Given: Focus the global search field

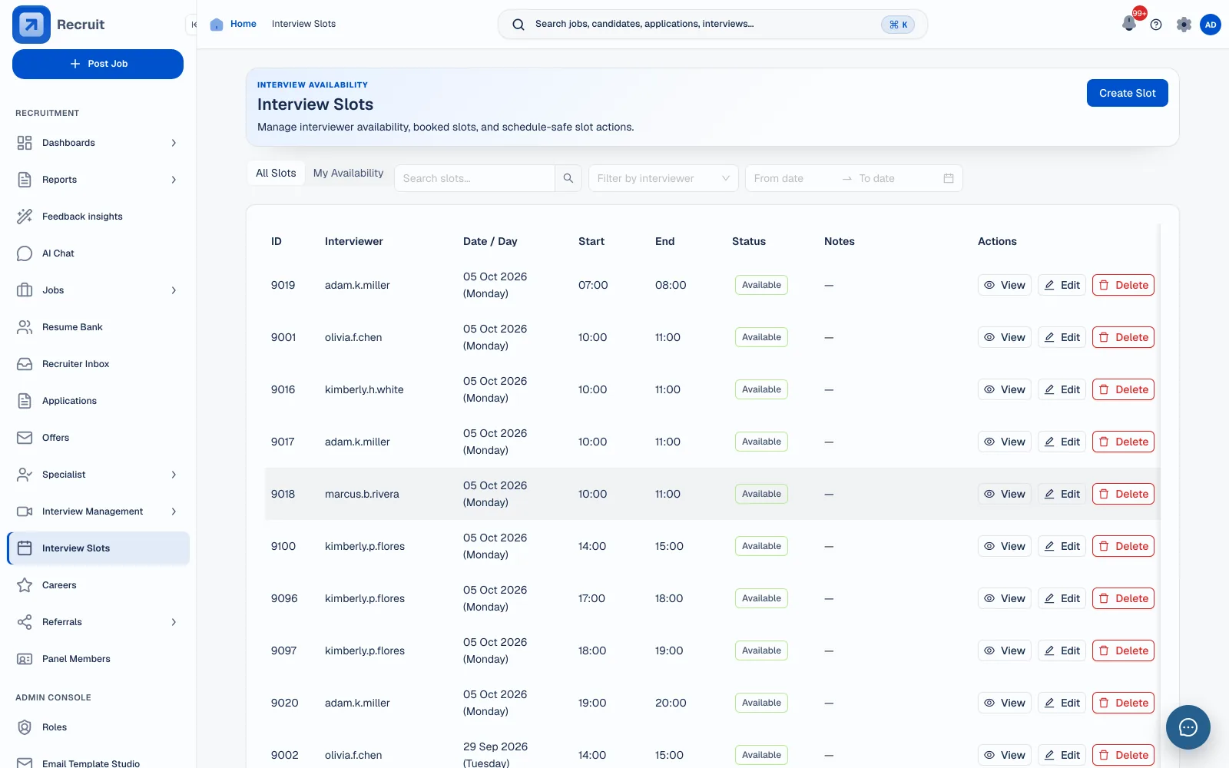Looking at the screenshot, I should 712,25.
